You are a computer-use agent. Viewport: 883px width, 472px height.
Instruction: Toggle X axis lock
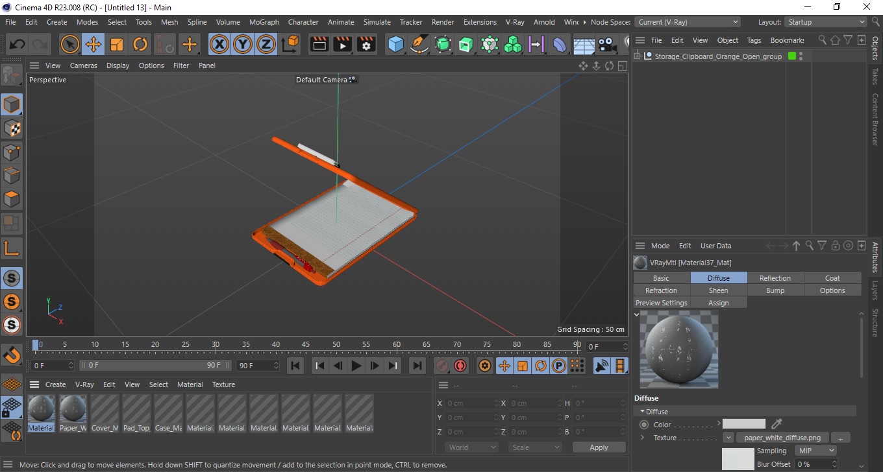[219, 45]
